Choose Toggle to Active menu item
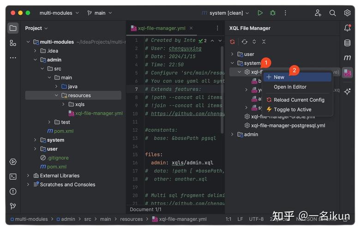The image size is (360, 231). coord(297,109)
